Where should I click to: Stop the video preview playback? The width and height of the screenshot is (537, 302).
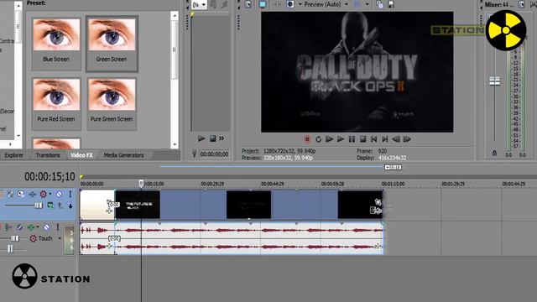point(362,139)
